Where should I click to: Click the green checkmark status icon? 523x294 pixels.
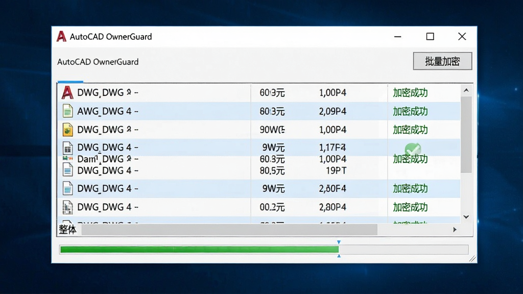[413, 149]
